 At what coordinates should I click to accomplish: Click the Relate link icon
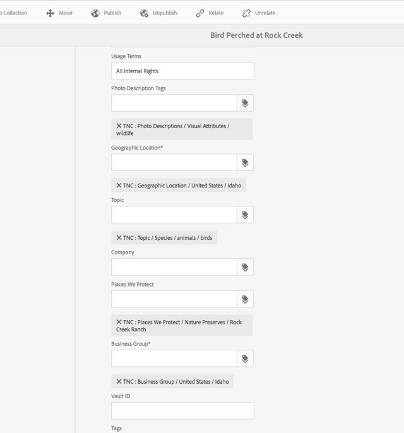[200, 13]
